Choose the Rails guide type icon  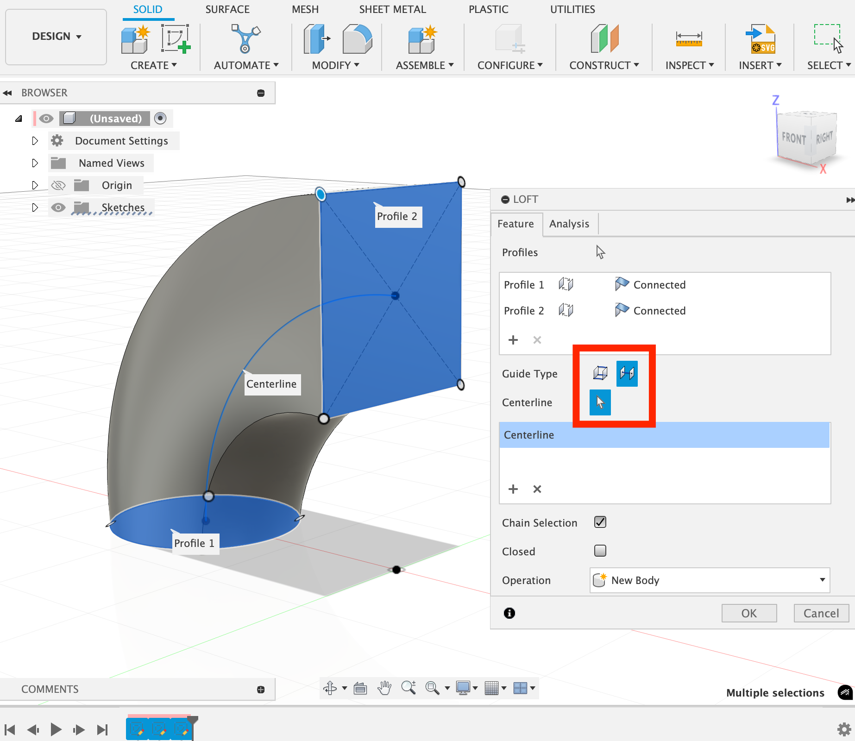click(x=600, y=373)
